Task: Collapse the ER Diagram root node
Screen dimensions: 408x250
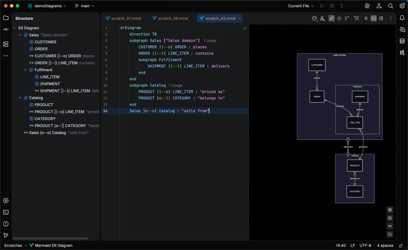Action: [15, 28]
